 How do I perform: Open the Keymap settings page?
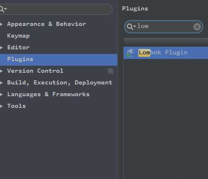point(18,36)
